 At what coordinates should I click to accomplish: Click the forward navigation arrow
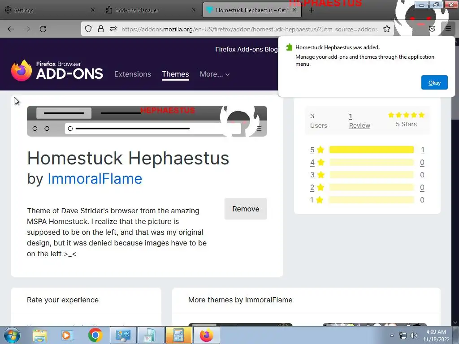(27, 29)
